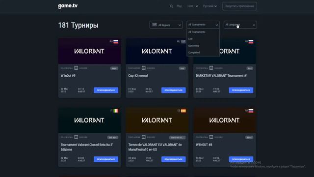Click the Russian flag on DARKSTAR card
The width and height of the screenshot is (314, 177).
click(251, 41)
